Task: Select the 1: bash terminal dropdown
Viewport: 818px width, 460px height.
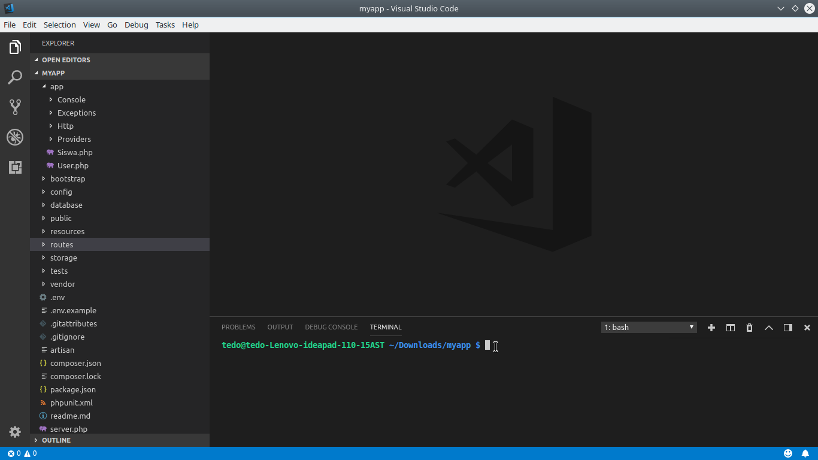Action: (x=649, y=328)
